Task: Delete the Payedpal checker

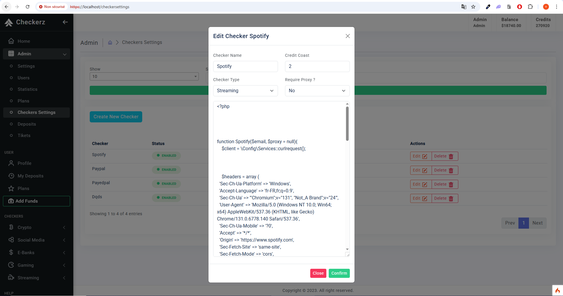Action: click(445, 184)
